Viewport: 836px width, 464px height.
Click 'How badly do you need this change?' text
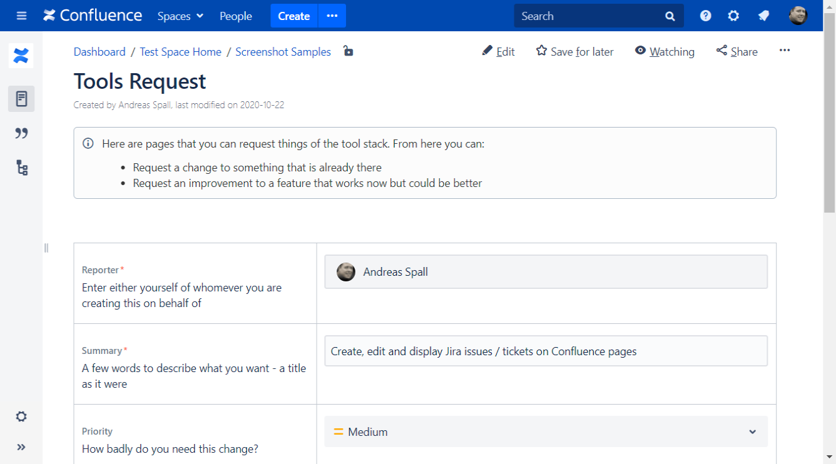(170, 449)
